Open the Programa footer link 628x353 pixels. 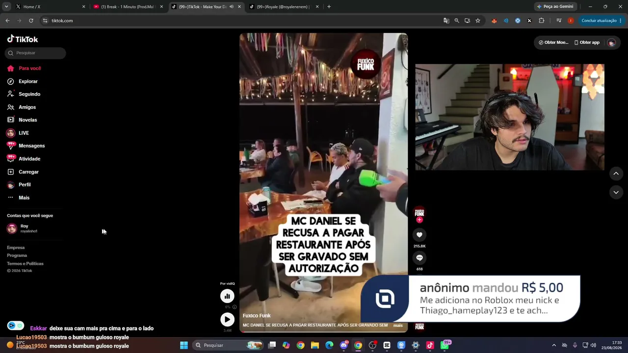(x=17, y=255)
